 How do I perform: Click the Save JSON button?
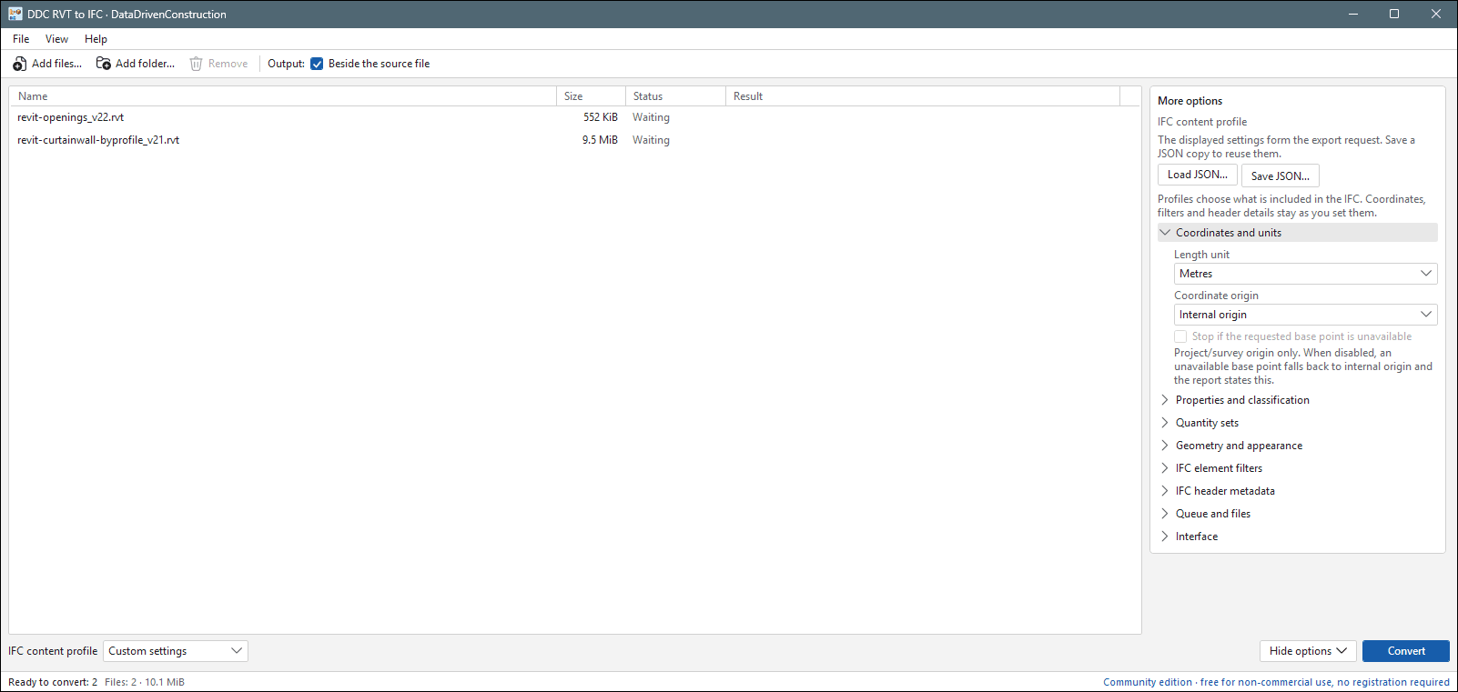pyautogui.click(x=1280, y=176)
